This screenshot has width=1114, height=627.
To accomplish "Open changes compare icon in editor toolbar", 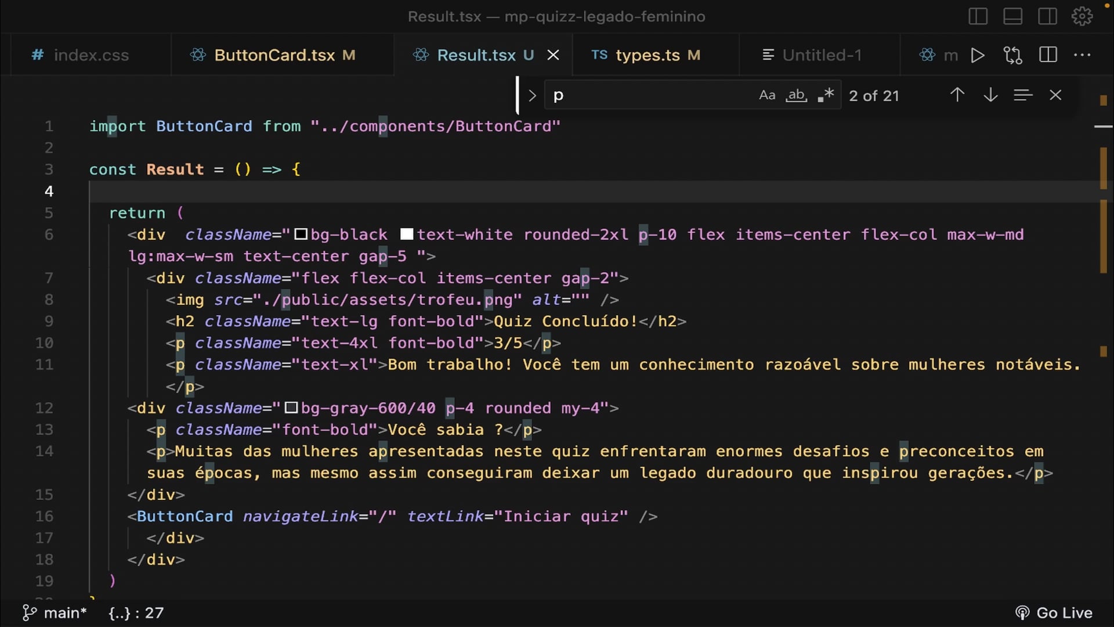I will pyautogui.click(x=1012, y=55).
